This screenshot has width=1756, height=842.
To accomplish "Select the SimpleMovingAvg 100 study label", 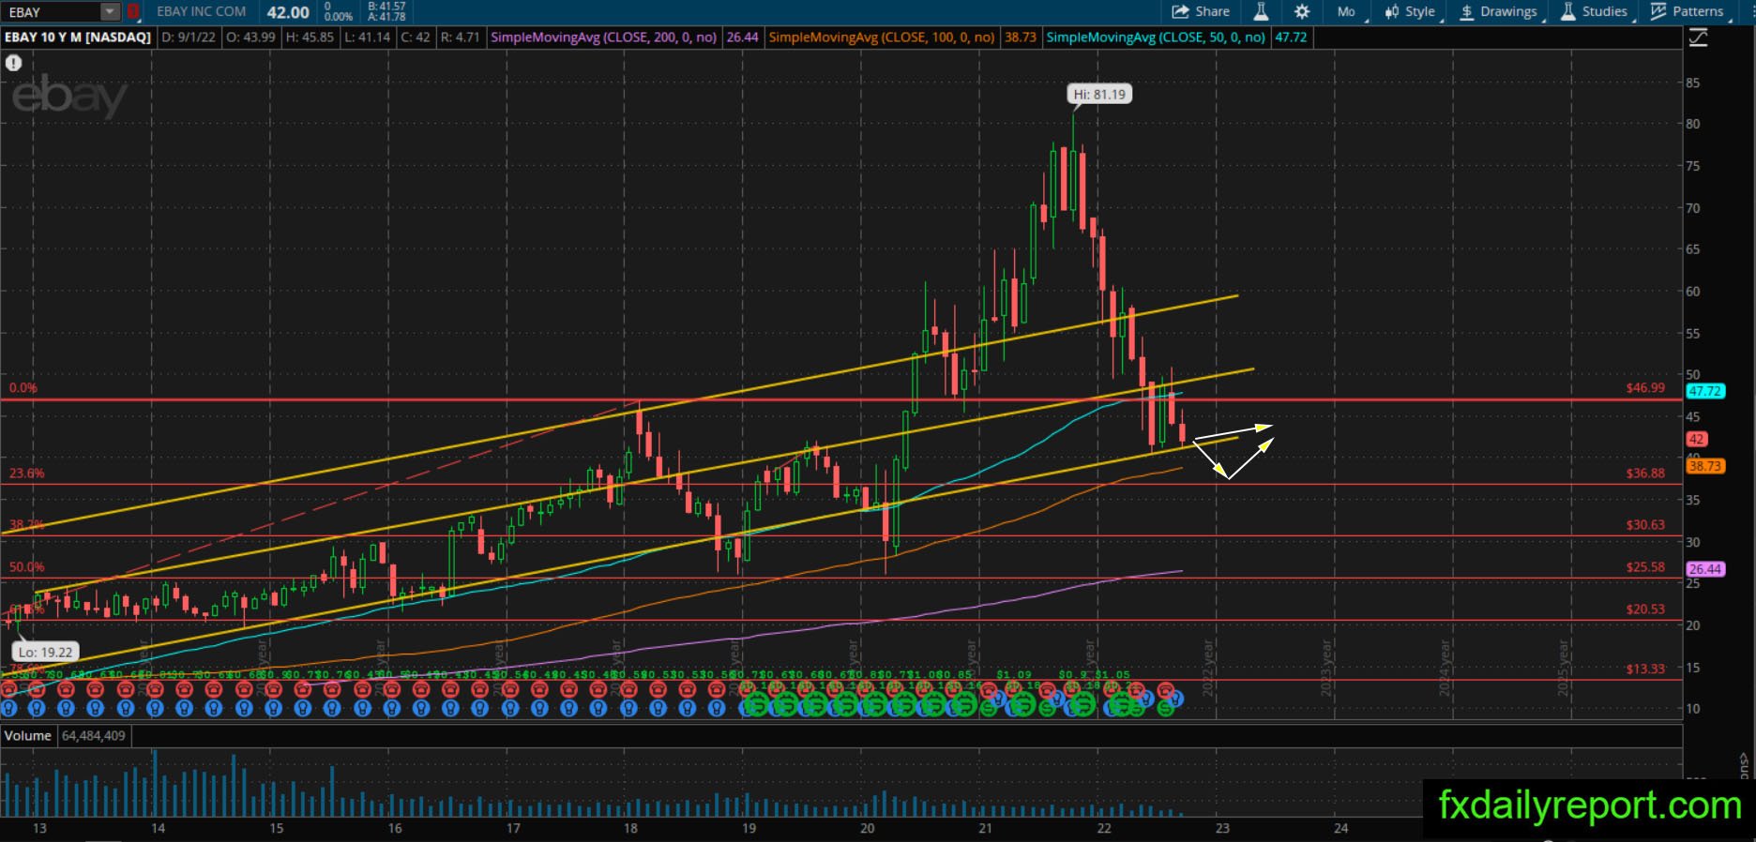I will tap(882, 38).
